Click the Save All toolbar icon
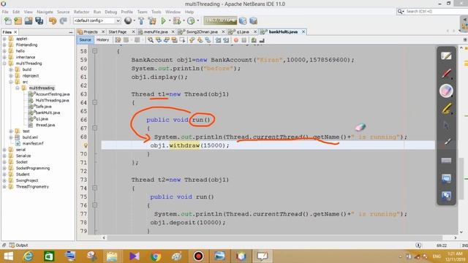The height and width of the screenshot is (263, 468). 39,21
